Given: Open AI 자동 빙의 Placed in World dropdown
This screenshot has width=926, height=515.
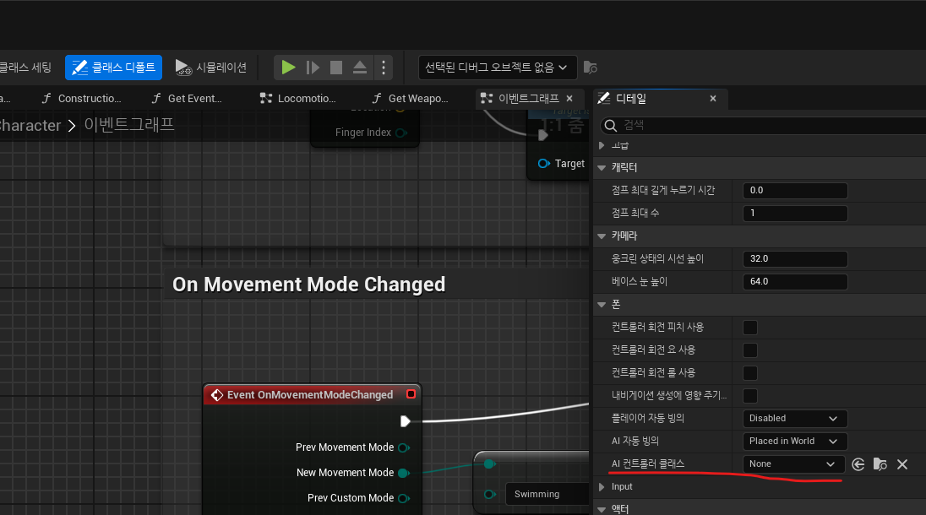Looking at the screenshot, I should tap(795, 442).
